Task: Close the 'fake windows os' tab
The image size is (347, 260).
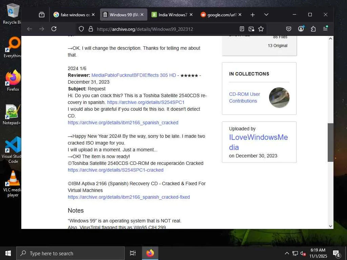Action: (x=93, y=15)
